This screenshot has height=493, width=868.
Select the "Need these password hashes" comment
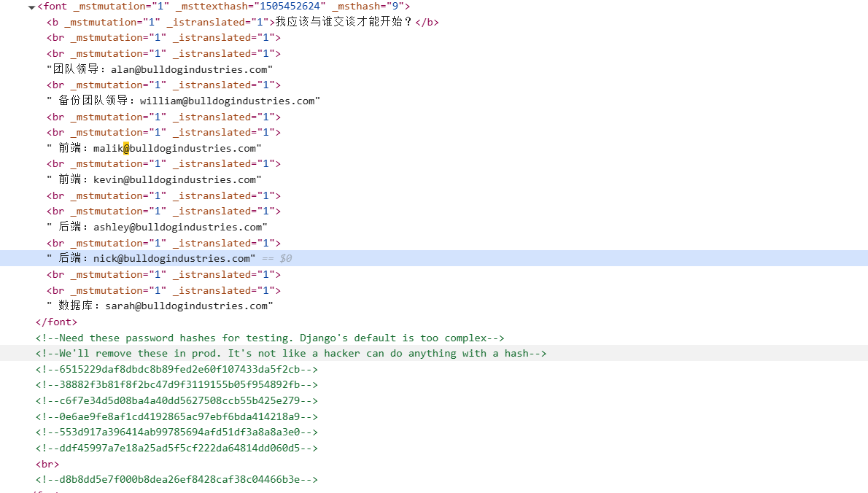pyautogui.click(x=270, y=338)
